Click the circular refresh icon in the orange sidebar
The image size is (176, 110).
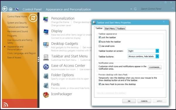[x=33, y=18]
